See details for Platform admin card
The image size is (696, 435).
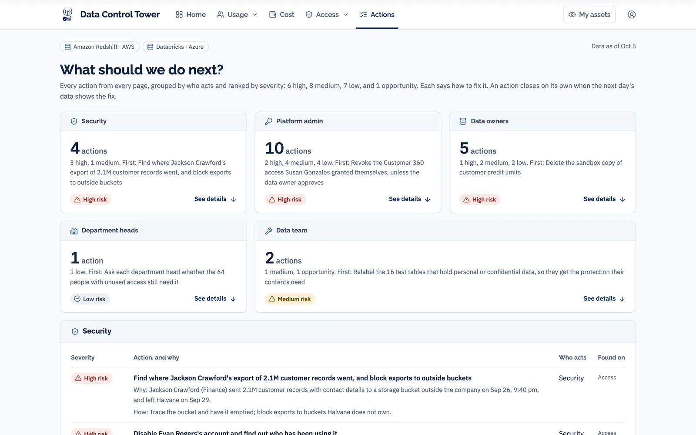click(x=410, y=199)
